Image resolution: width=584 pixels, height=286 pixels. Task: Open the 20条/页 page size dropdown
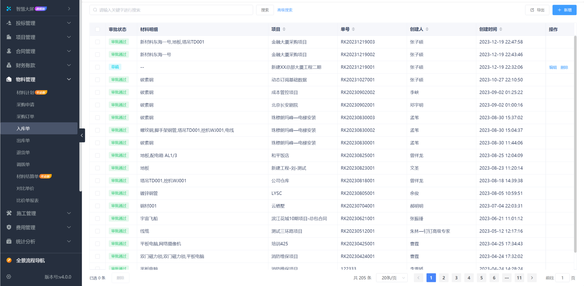tap(392, 277)
